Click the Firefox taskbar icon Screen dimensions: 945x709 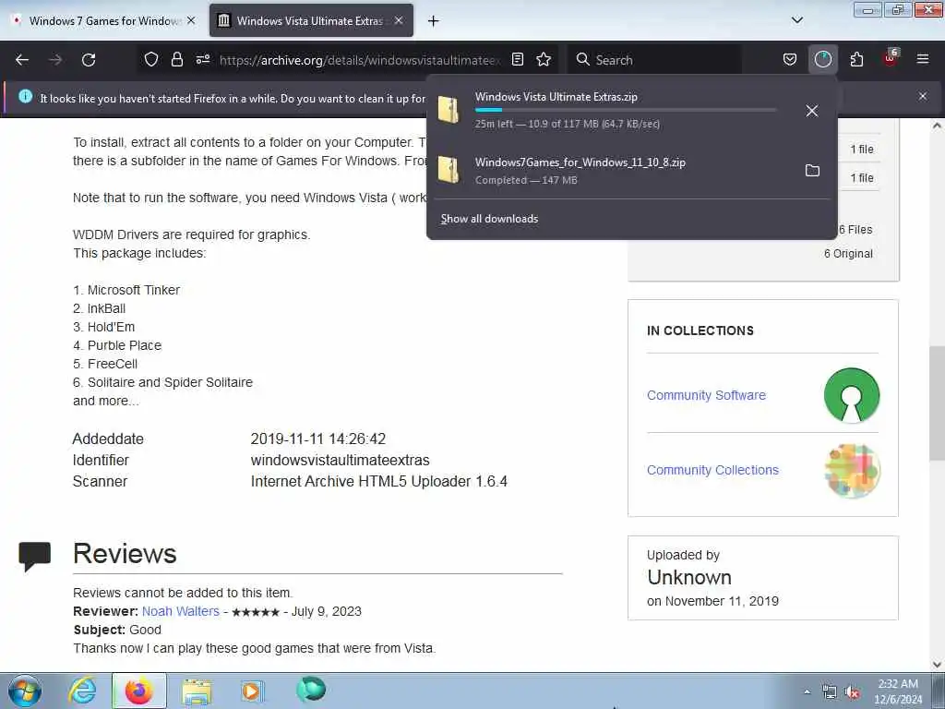138,691
